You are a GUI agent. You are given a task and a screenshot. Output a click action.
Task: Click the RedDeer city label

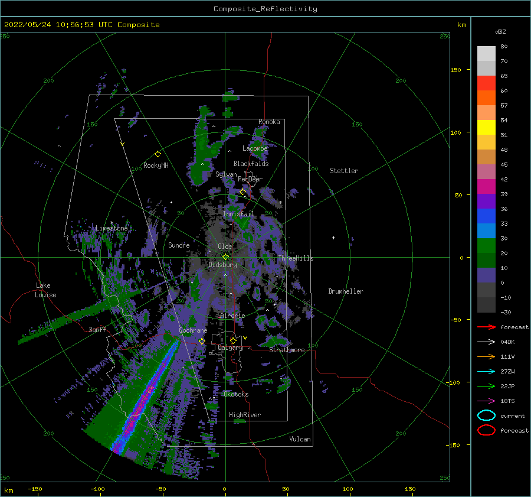coord(250,179)
